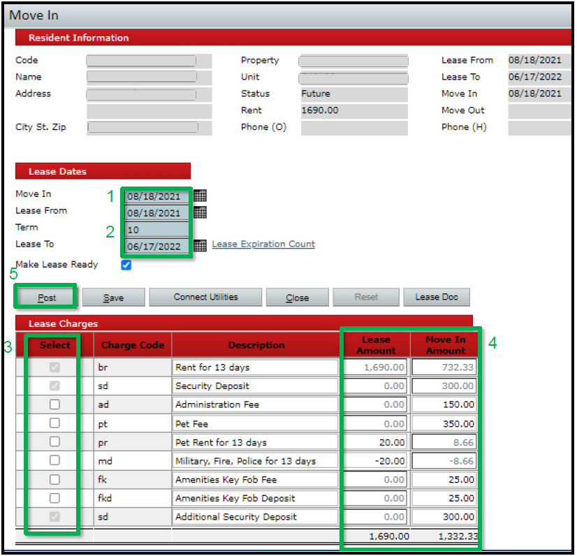Open the Lease Expiration Count link
577x556 pixels.
(263, 244)
